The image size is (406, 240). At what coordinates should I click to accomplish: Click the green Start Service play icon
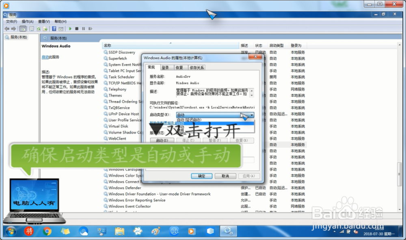click(x=70, y=28)
